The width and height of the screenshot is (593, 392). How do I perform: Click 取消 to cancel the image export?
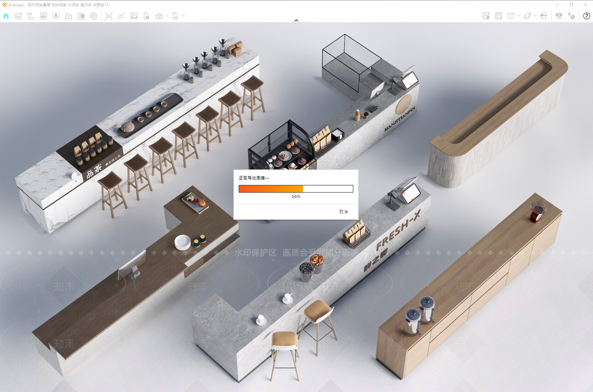click(344, 212)
